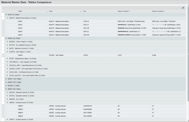Click the dots marker on the MAKT 43101/V row
189x122 pixels.
click(6, 22)
